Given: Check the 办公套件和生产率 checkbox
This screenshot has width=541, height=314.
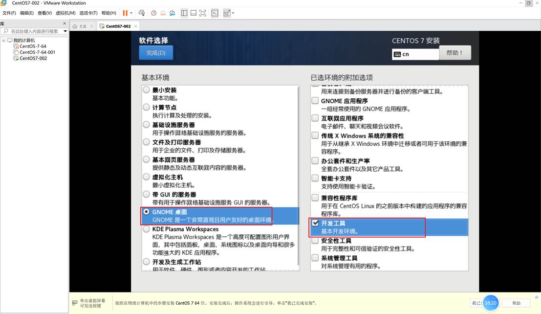Looking at the screenshot, I should pyautogui.click(x=315, y=160).
